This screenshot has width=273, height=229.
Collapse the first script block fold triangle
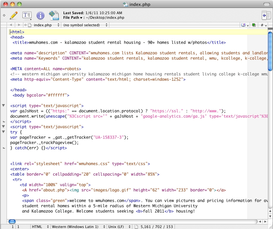coord(4,105)
